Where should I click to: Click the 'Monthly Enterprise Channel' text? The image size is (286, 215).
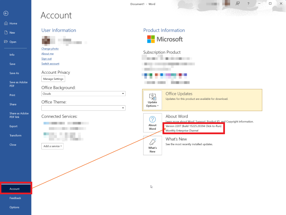click(182, 131)
